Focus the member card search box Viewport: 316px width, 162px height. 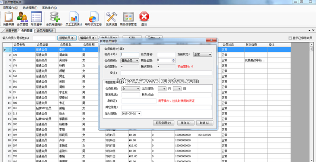point(44,38)
